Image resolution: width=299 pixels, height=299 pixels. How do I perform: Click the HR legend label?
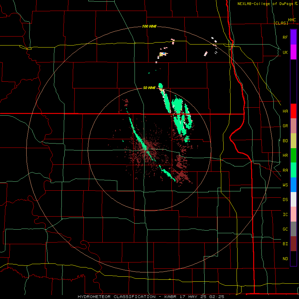pyautogui.click(x=285, y=155)
